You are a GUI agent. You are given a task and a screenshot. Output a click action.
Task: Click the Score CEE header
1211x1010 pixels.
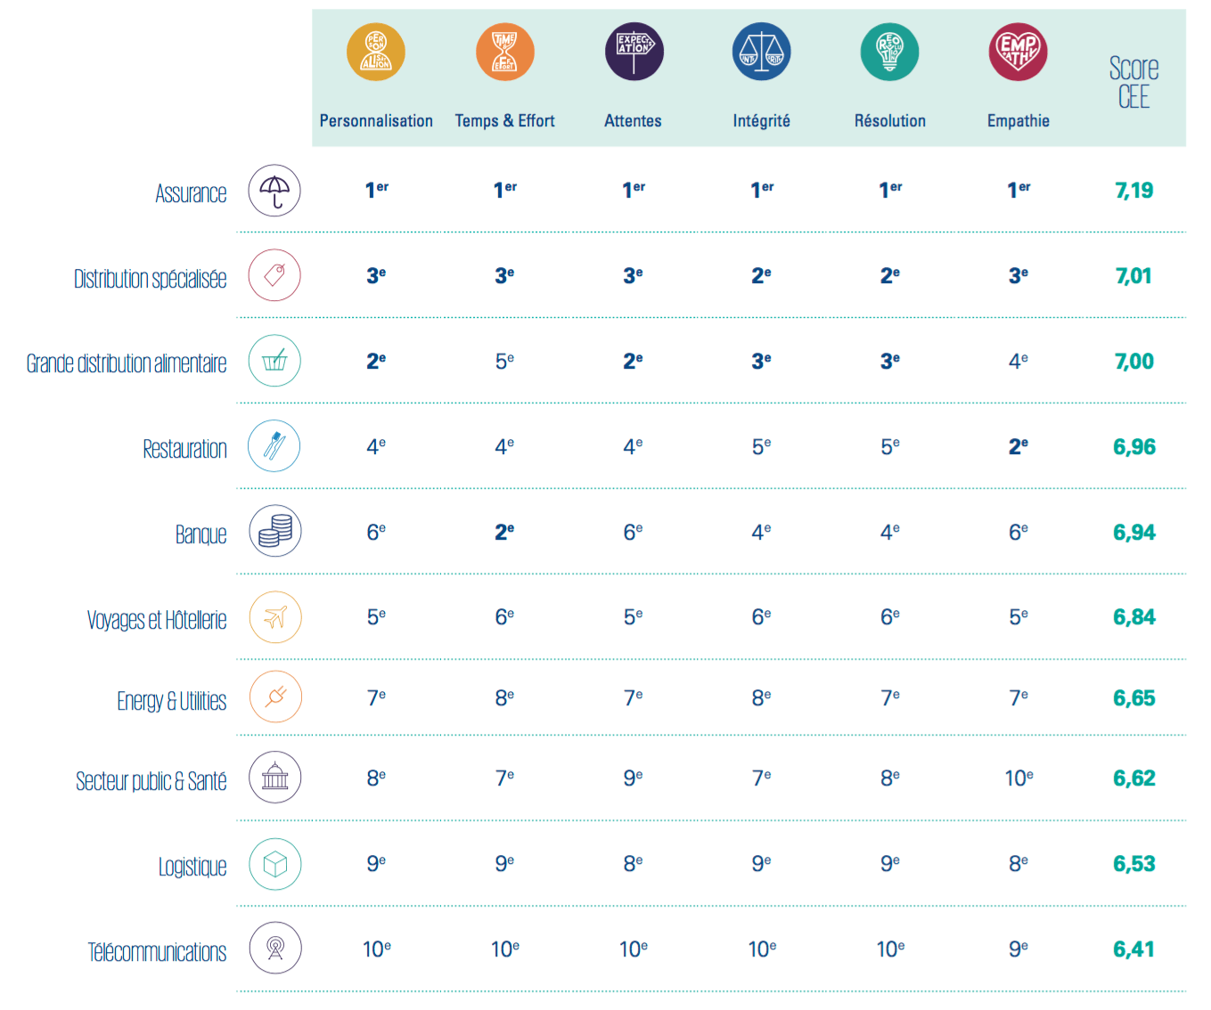(x=1133, y=82)
